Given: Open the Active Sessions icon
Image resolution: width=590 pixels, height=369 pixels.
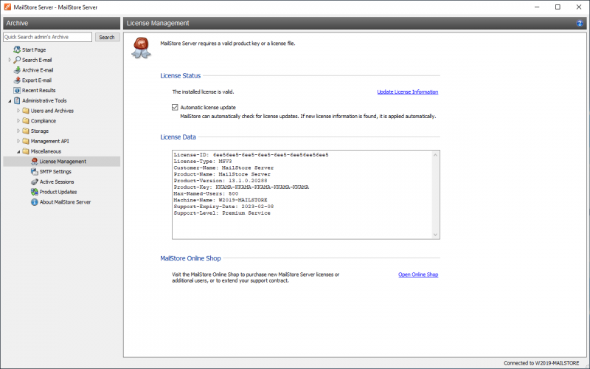Looking at the screenshot, I should pyautogui.click(x=34, y=182).
